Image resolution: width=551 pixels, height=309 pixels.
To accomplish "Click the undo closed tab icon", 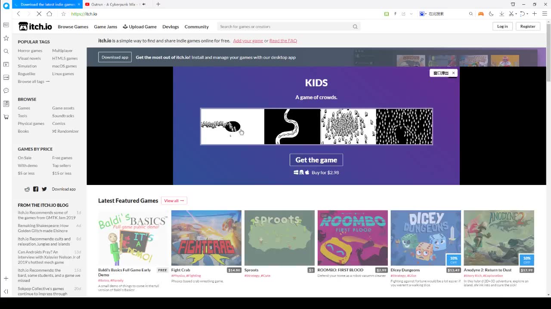I will [x=522, y=14].
